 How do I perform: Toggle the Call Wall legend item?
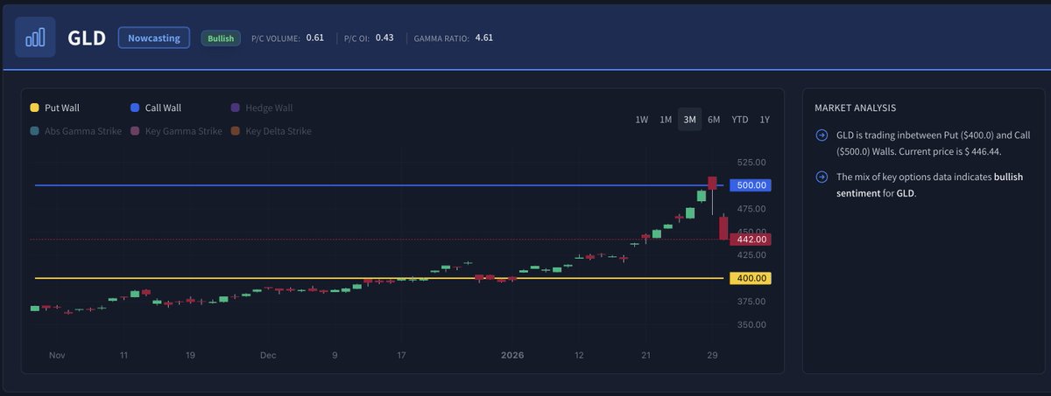coord(156,108)
